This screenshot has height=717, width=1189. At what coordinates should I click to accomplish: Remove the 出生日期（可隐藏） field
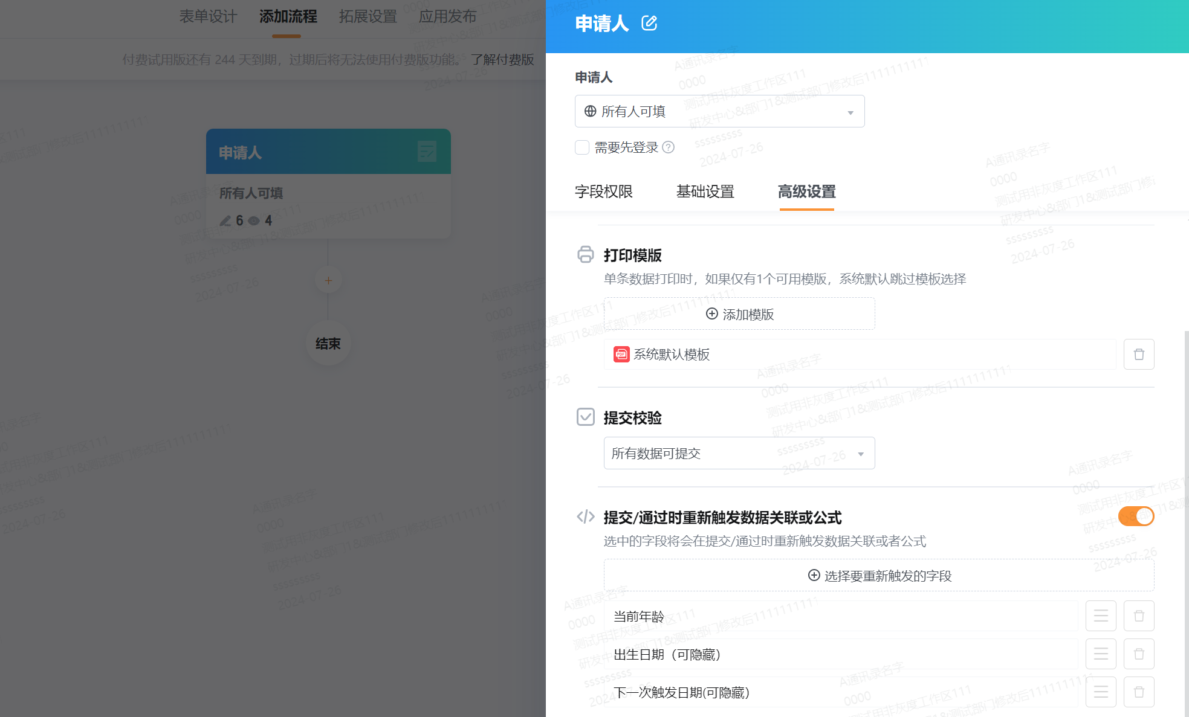(x=1139, y=654)
